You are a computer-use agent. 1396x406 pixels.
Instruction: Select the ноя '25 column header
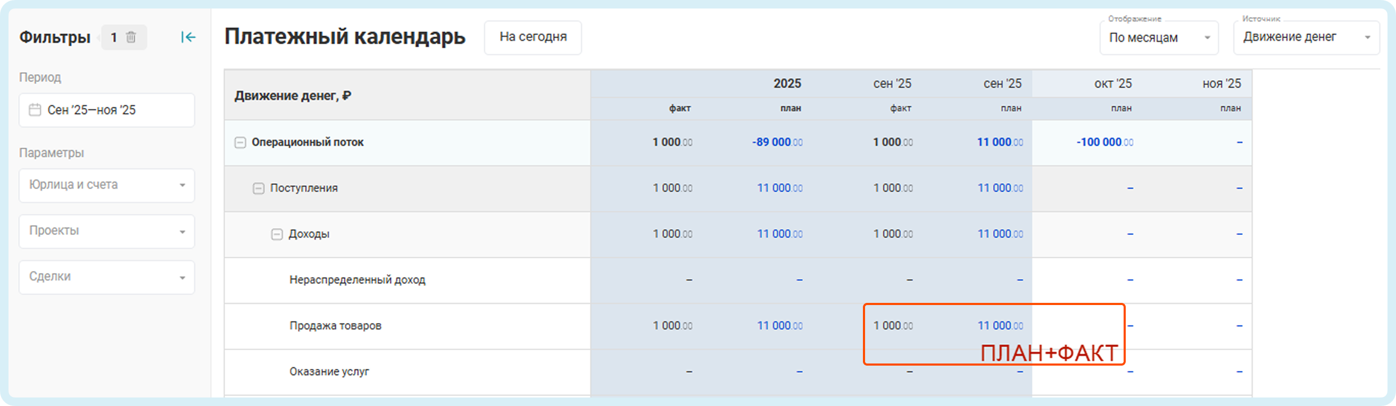[1221, 84]
